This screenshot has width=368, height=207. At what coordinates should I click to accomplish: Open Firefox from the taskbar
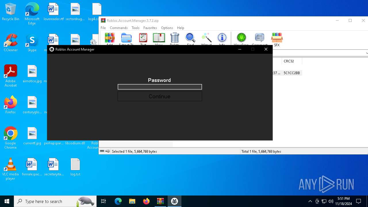click(146, 201)
